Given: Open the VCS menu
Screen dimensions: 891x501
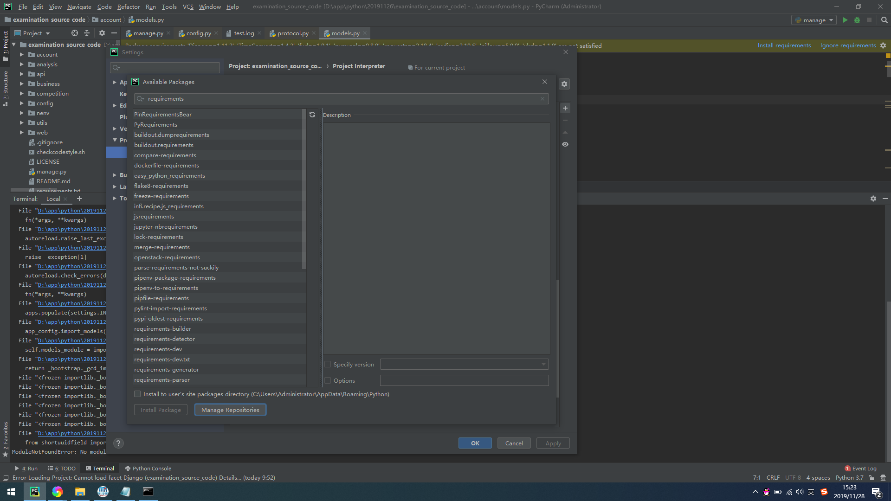Looking at the screenshot, I should 188,6.
